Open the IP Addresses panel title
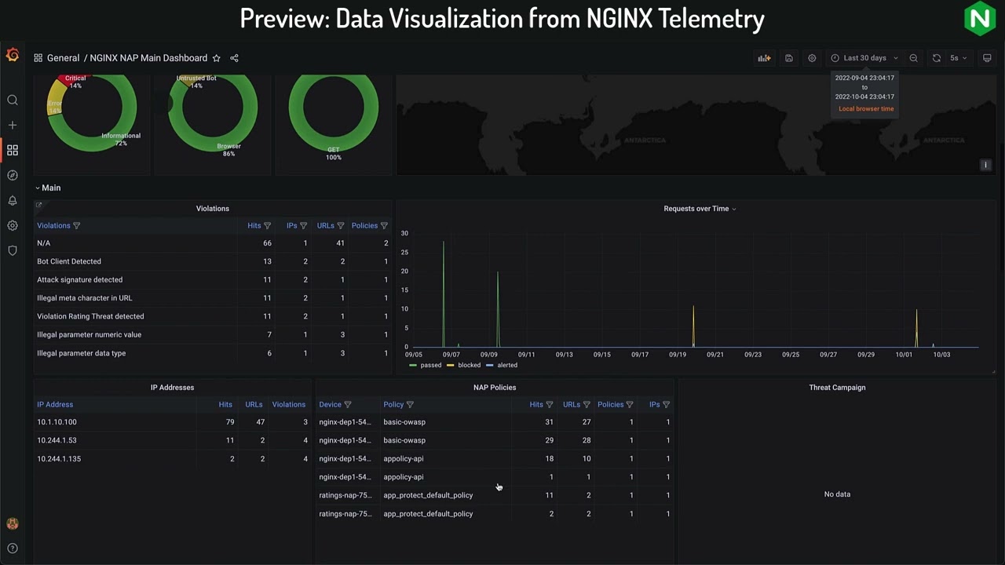This screenshot has height=565, width=1005. pos(172,388)
